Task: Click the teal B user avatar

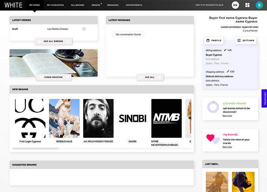Action: coord(259,5)
